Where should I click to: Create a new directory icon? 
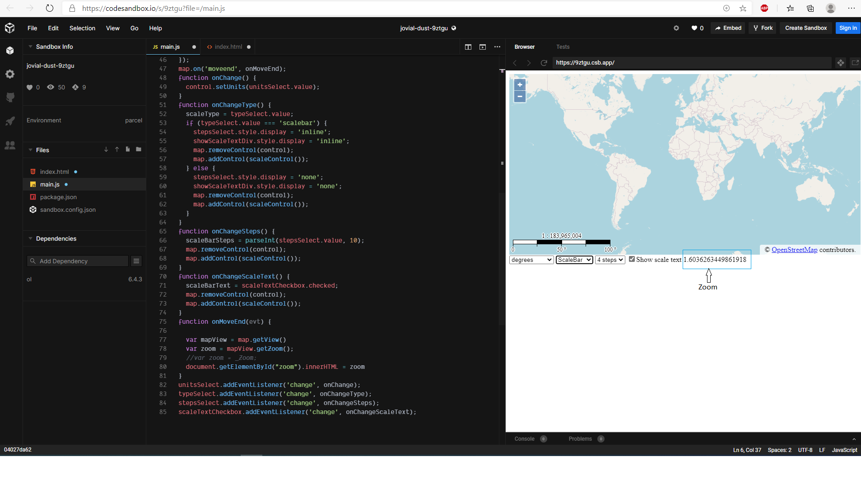tap(139, 149)
